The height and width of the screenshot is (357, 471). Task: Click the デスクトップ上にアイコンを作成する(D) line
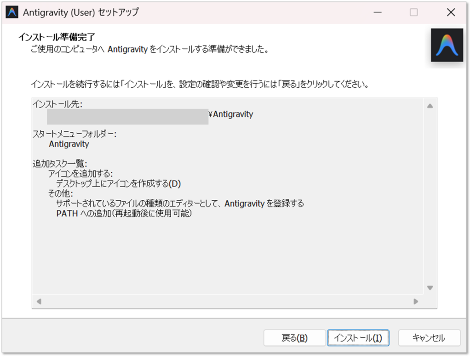118,184
